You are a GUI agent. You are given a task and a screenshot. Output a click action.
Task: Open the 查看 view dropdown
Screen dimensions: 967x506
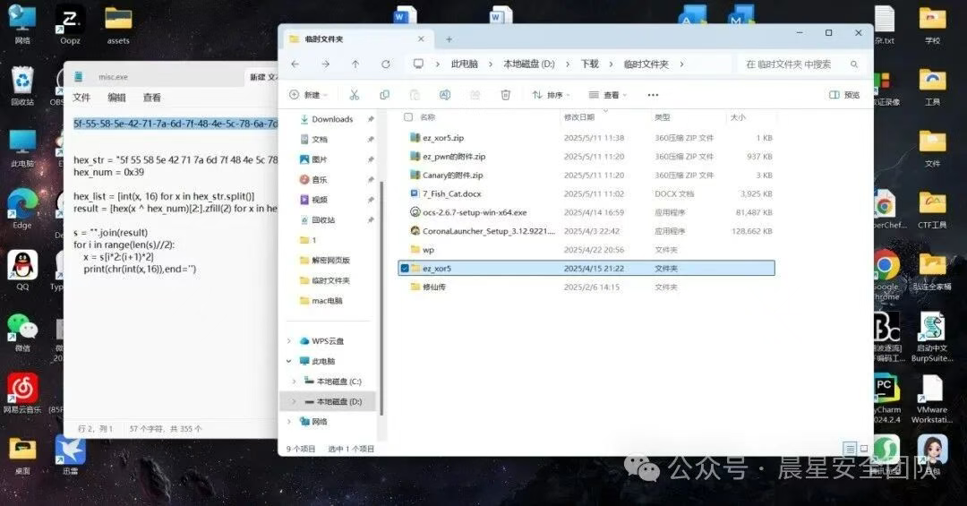point(609,95)
